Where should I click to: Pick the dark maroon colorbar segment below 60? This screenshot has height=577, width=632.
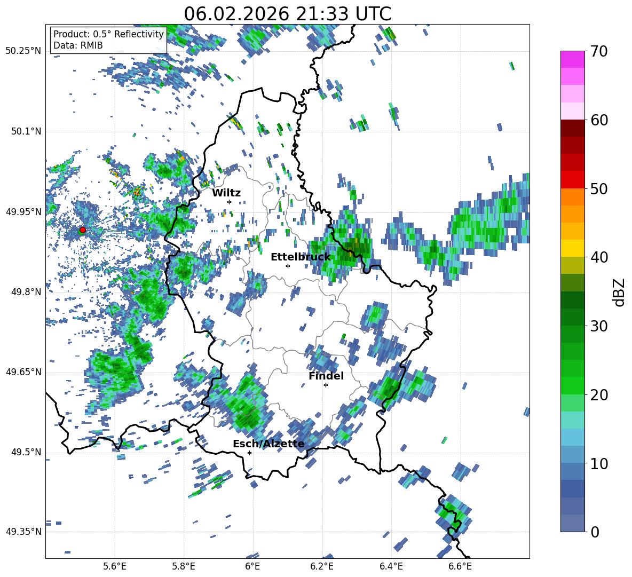[572, 128]
